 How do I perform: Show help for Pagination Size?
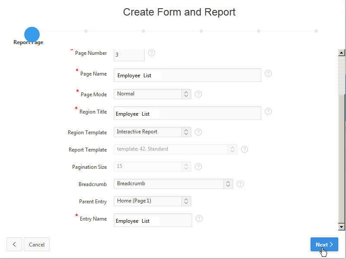click(198, 167)
